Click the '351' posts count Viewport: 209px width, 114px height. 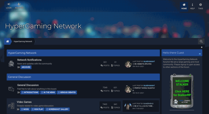[105, 62]
